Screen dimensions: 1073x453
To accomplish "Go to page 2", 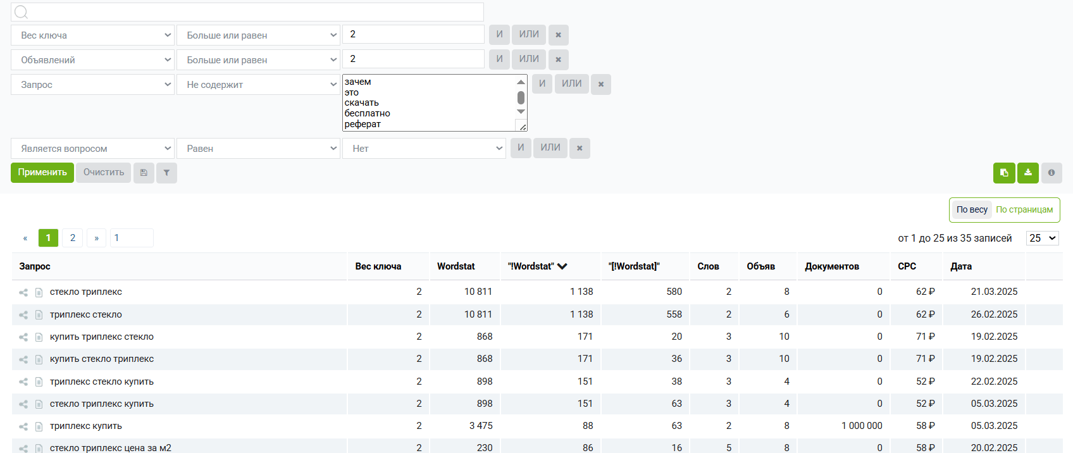I will click(x=73, y=238).
